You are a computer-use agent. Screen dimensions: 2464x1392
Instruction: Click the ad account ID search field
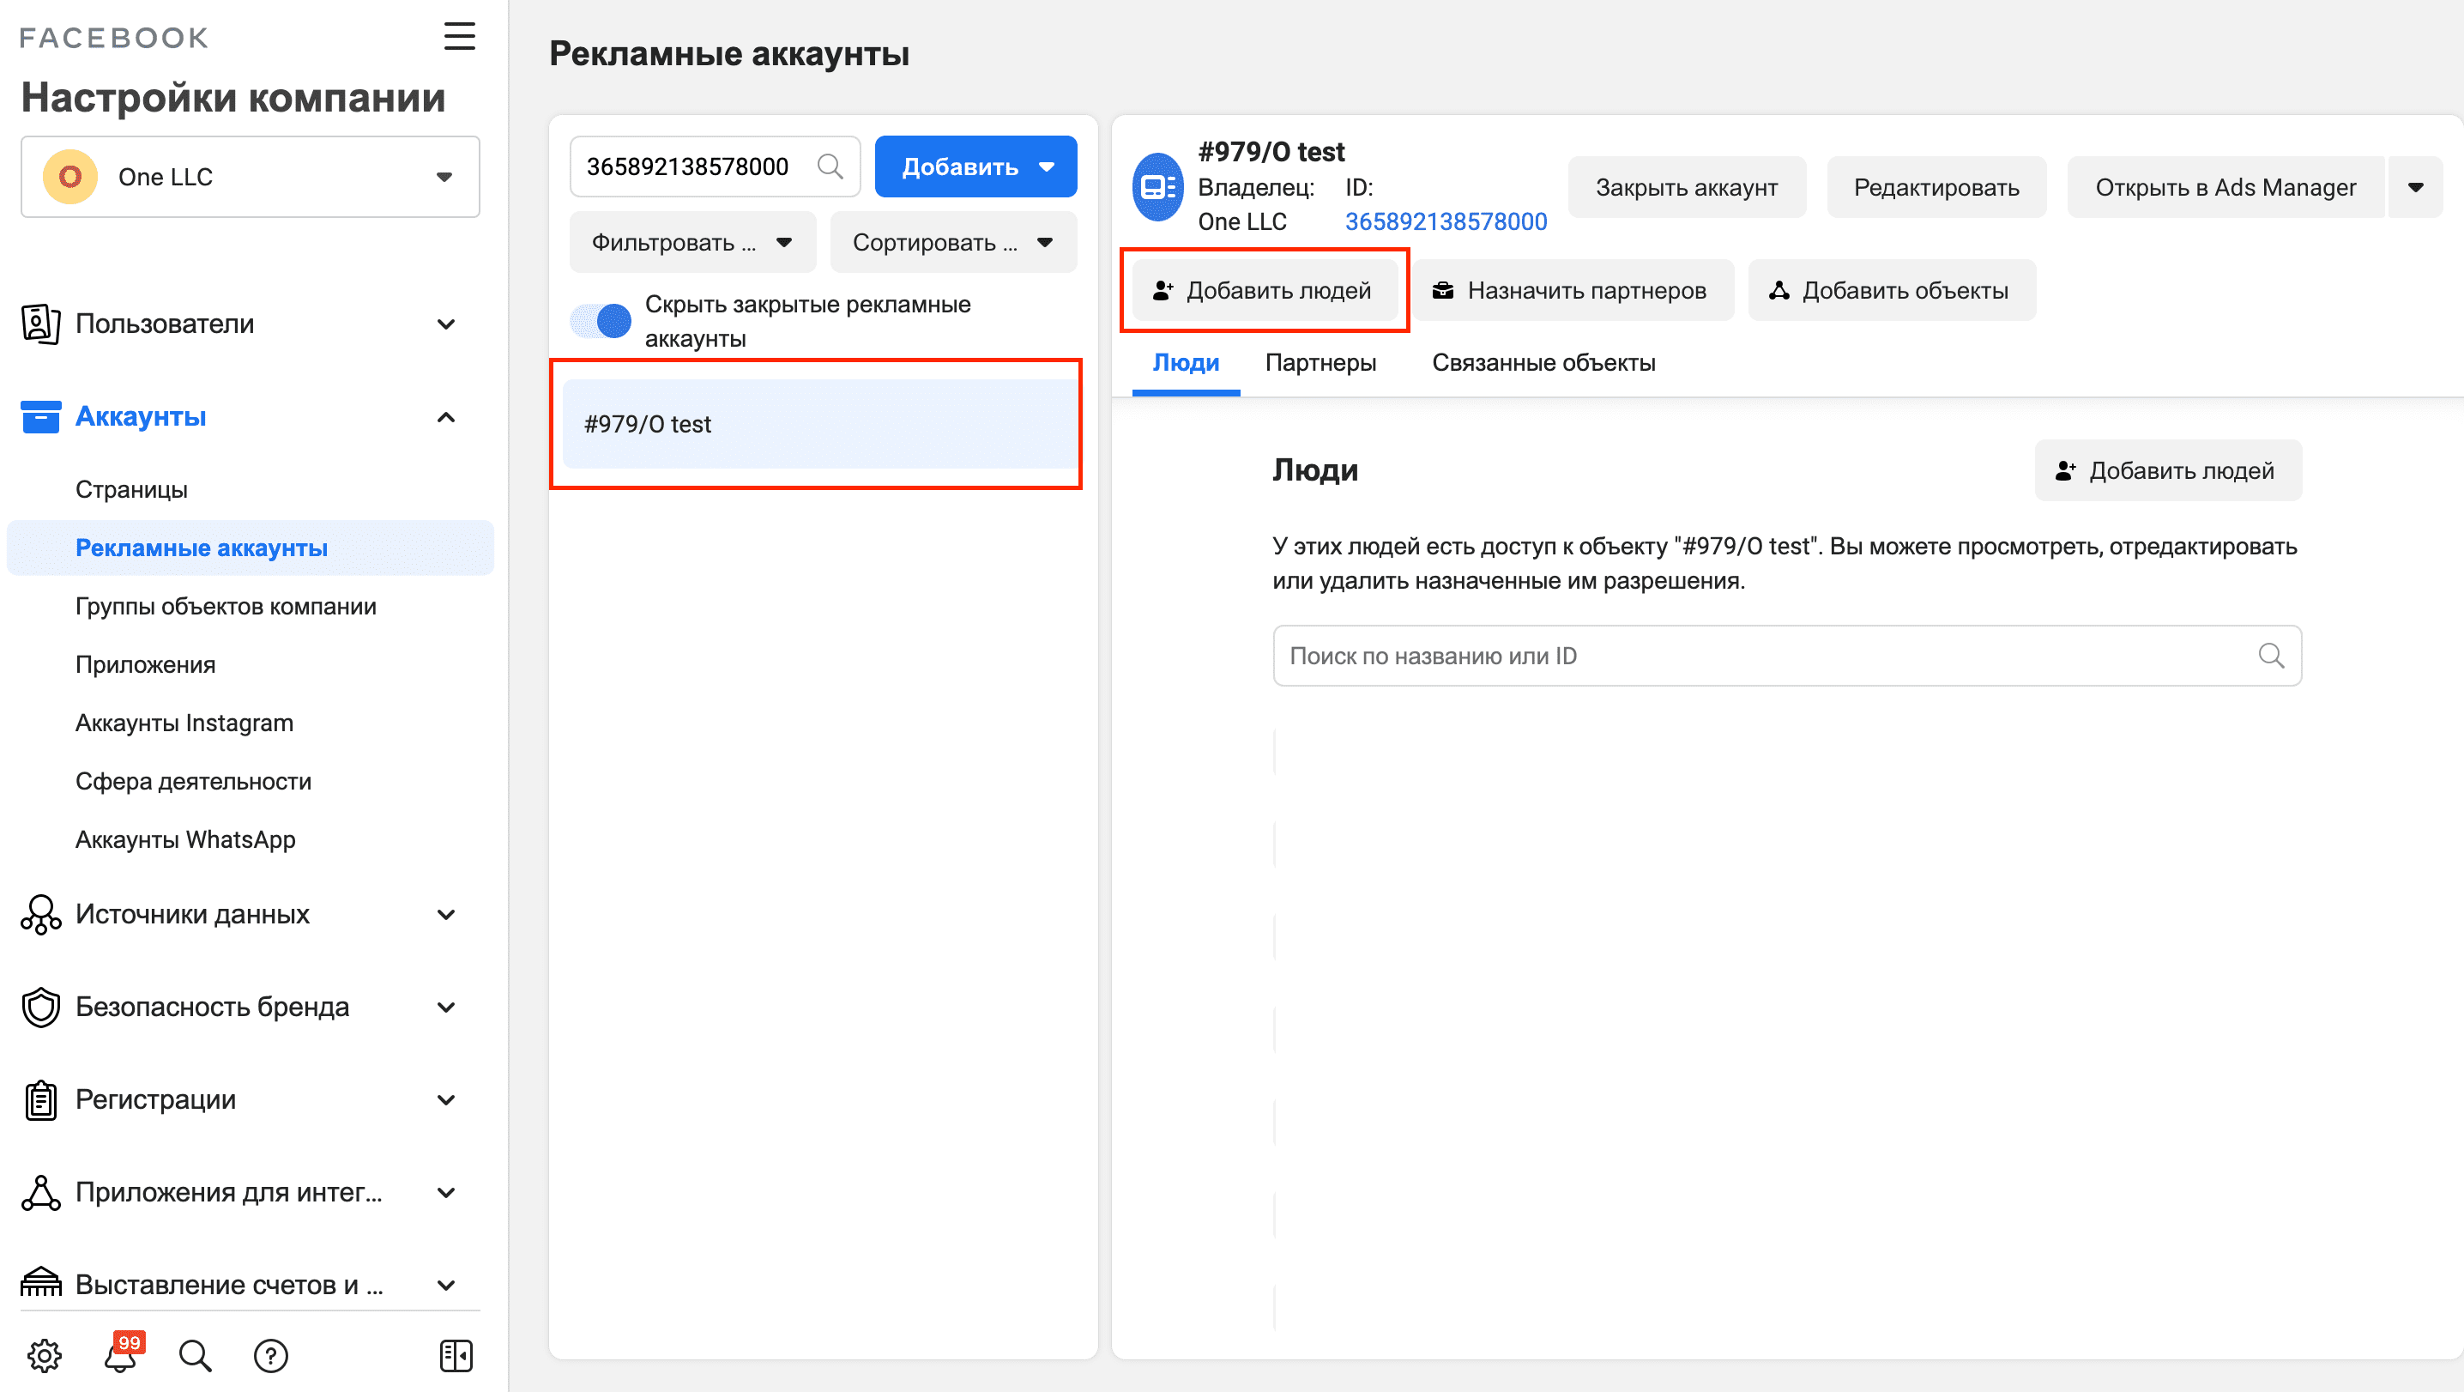715,166
